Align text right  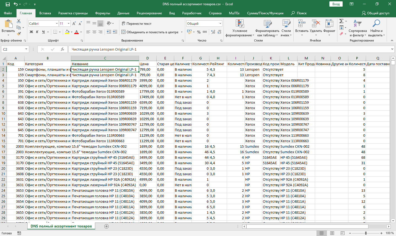pyautogui.click(x=100, y=32)
